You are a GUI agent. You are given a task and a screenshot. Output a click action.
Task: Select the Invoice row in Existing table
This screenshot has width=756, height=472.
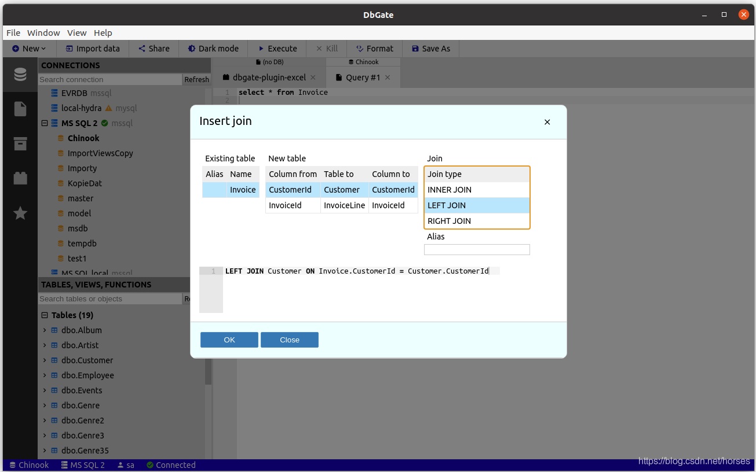click(x=231, y=190)
